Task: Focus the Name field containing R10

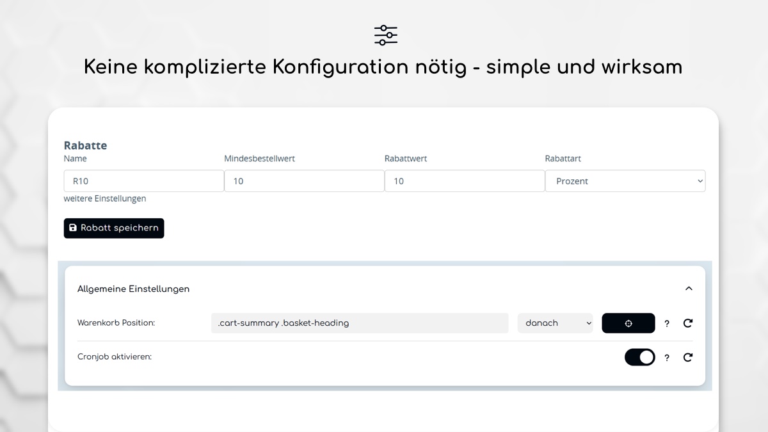Action: (x=143, y=181)
